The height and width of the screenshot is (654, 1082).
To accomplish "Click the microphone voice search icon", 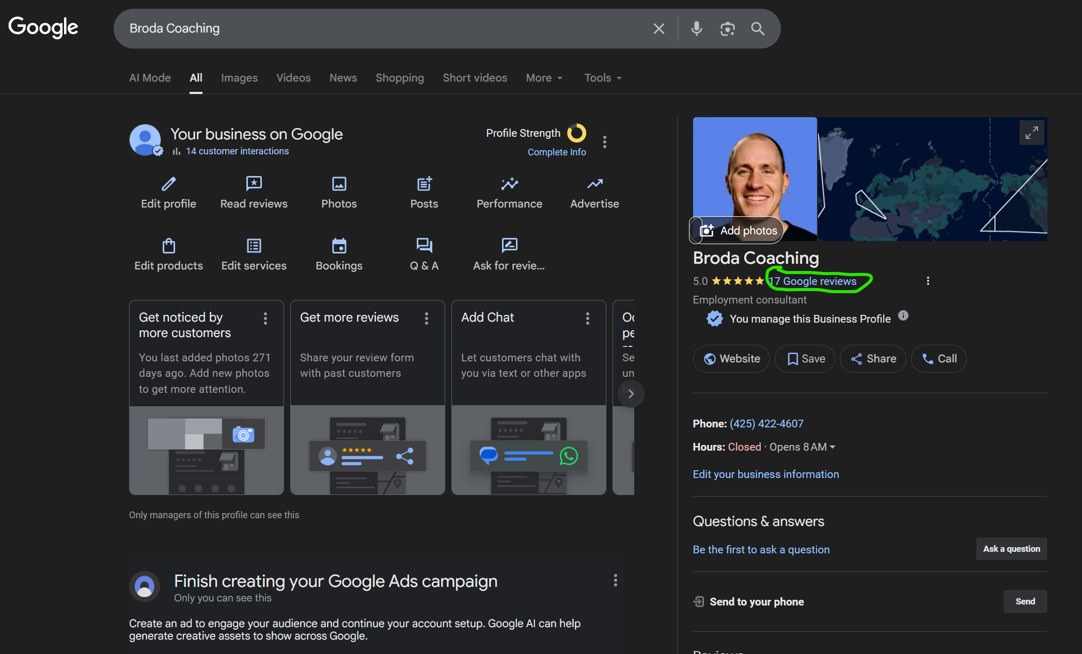I will click(x=696, y=28).
